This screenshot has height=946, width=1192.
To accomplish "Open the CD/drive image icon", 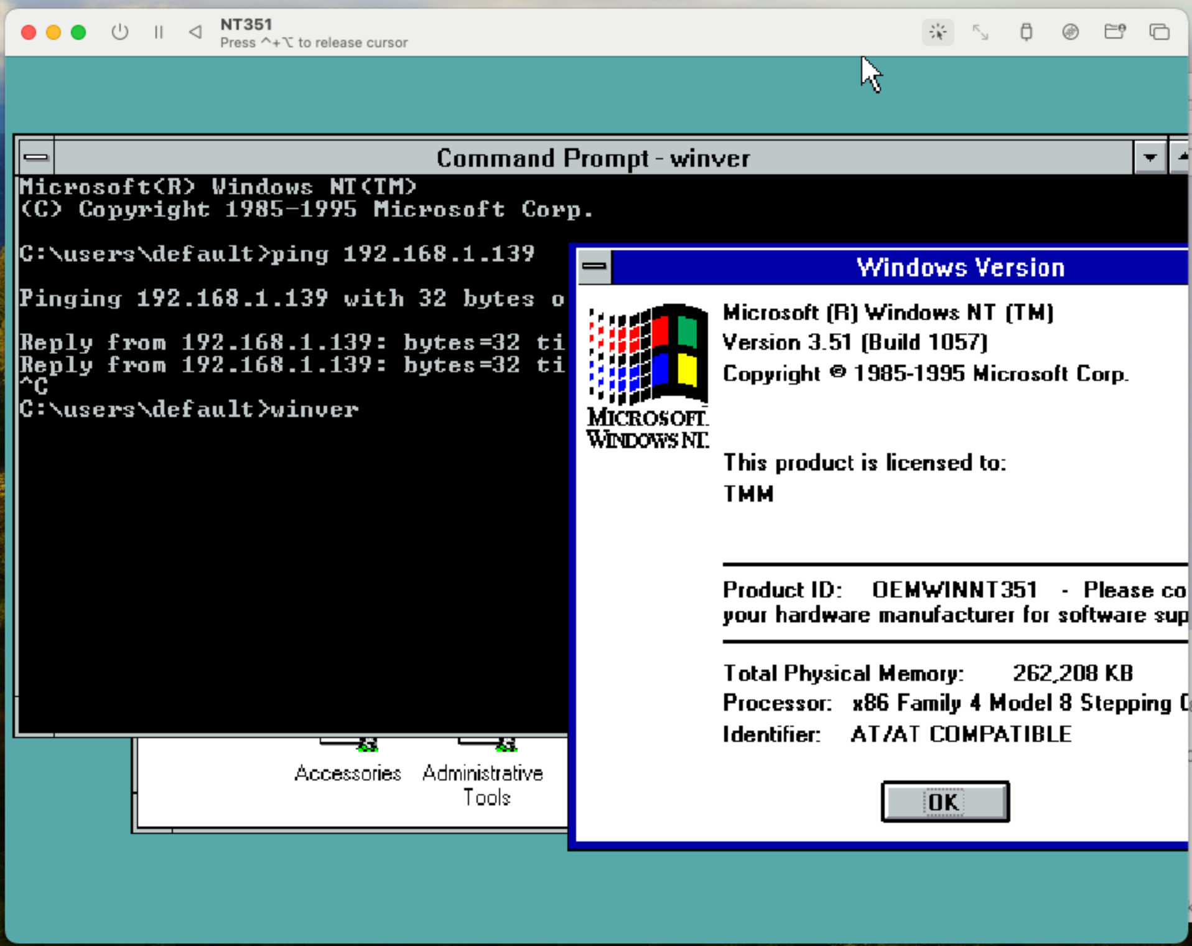I will tap(1070, 32).
